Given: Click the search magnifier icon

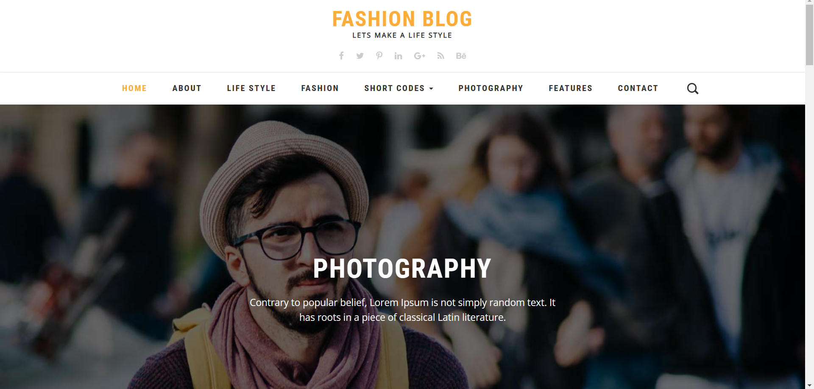Looking at the screenshot, I should [x=692, y=88].
